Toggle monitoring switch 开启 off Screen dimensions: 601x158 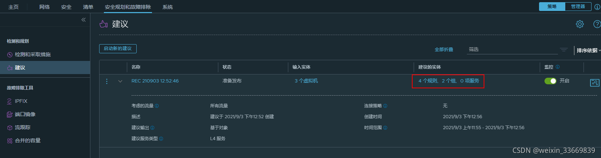pyautogui.click(x=550, y=81)
